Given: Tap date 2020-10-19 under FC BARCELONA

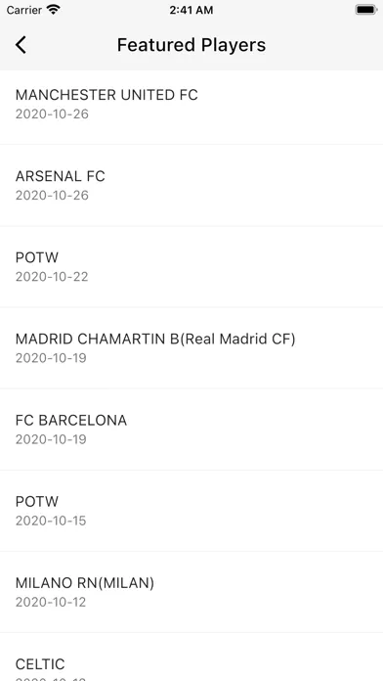Looking at the screenshot, I should click(x=51, y=439).
